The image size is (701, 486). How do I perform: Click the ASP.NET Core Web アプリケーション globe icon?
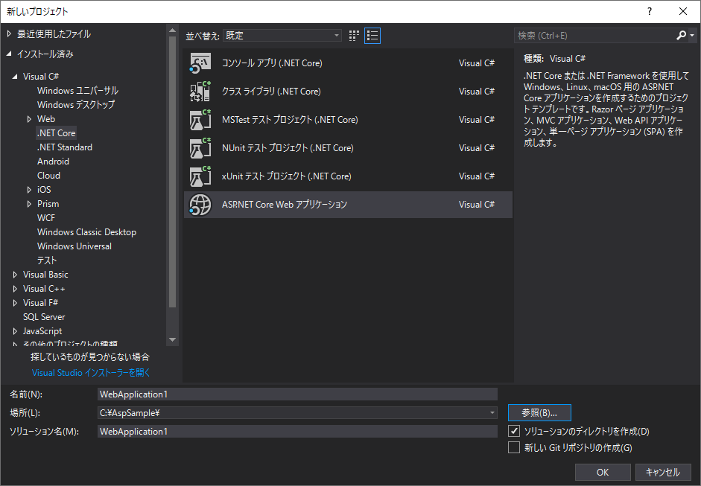point(200,204)
